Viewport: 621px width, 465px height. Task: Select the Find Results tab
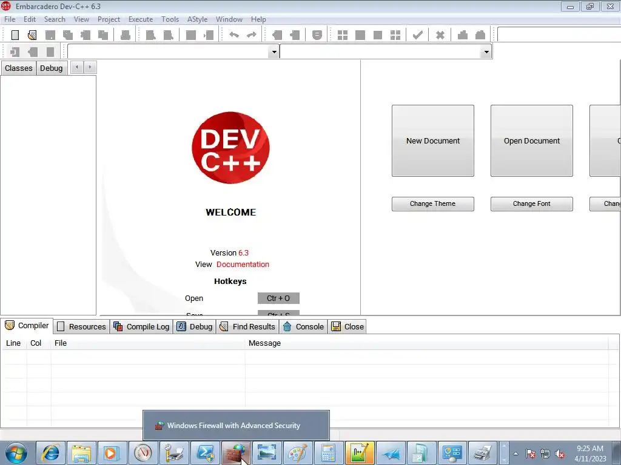[247, 326]
